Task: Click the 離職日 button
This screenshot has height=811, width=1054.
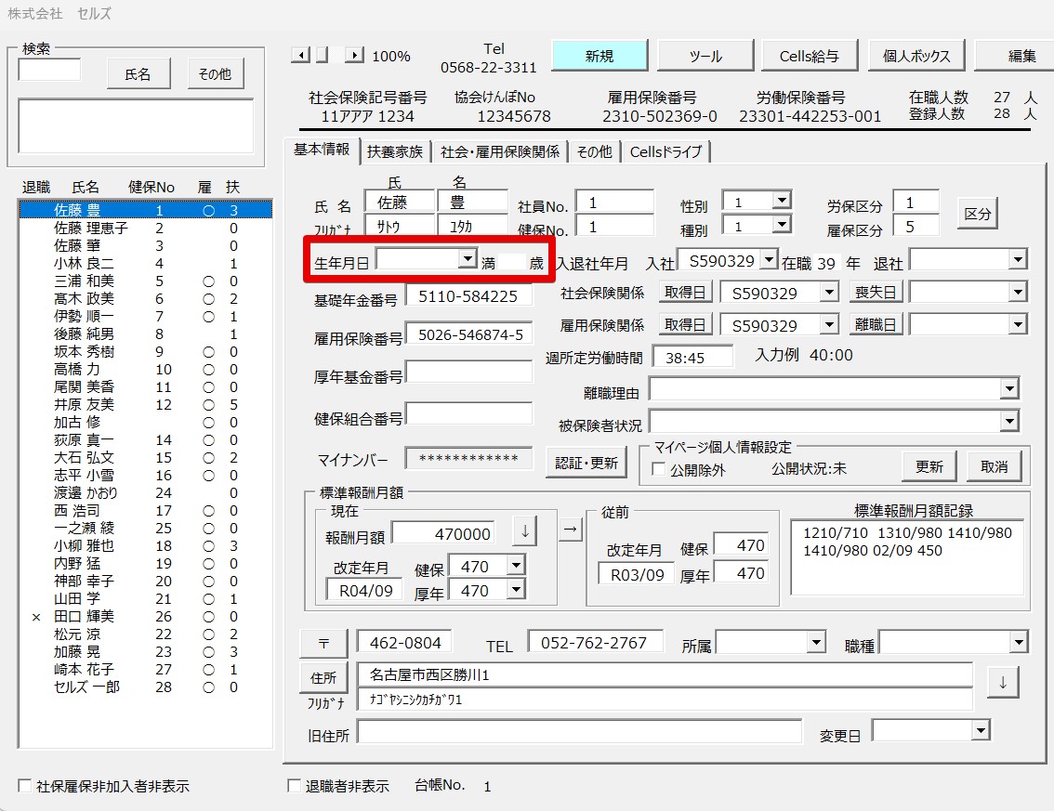Action: 876,324
